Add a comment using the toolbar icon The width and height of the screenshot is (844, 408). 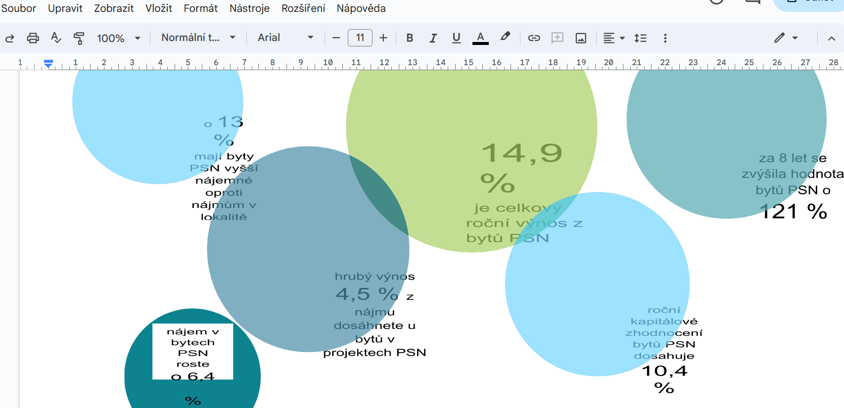[558, 38]
